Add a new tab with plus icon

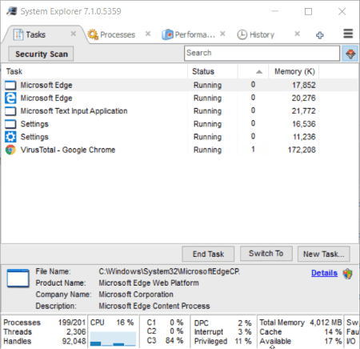[320, 35]
